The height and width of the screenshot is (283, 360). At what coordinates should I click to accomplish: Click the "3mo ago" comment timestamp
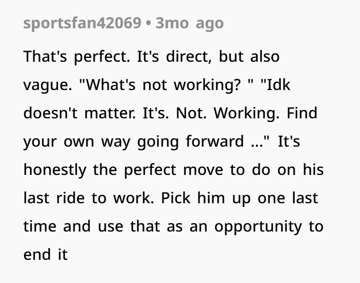189,23
